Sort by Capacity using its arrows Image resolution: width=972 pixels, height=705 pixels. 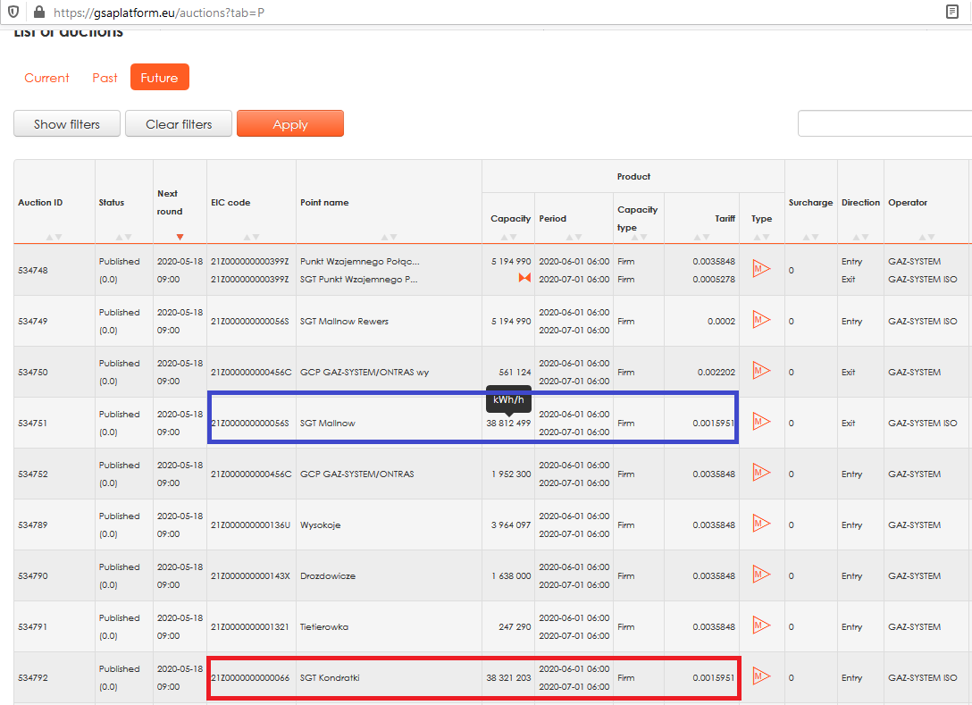tap(508, 237)
